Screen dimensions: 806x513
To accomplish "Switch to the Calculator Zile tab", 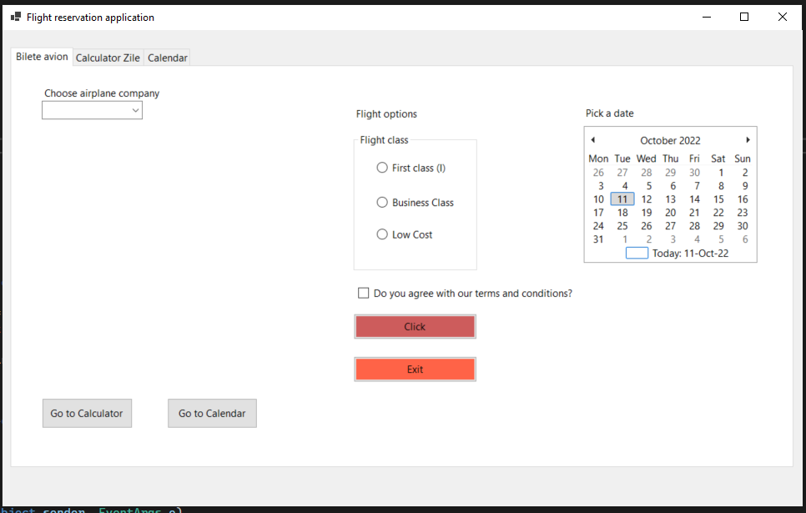I will pyautogui.click(x=108, y=58).
